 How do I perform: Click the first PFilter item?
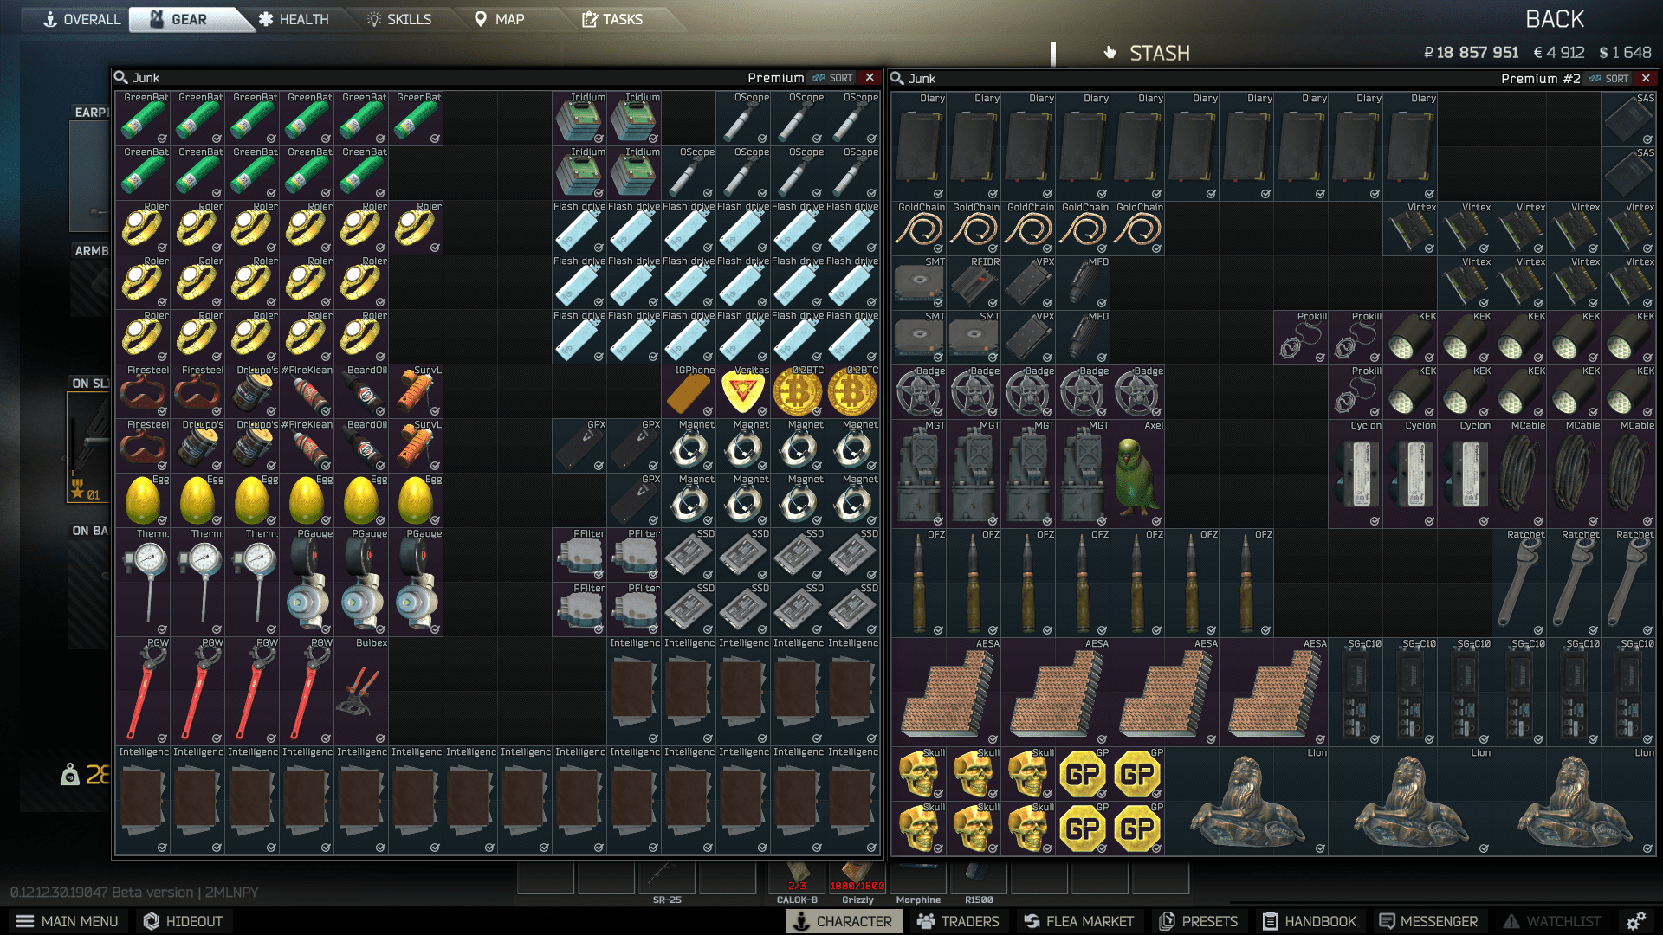tap(579, 554)
